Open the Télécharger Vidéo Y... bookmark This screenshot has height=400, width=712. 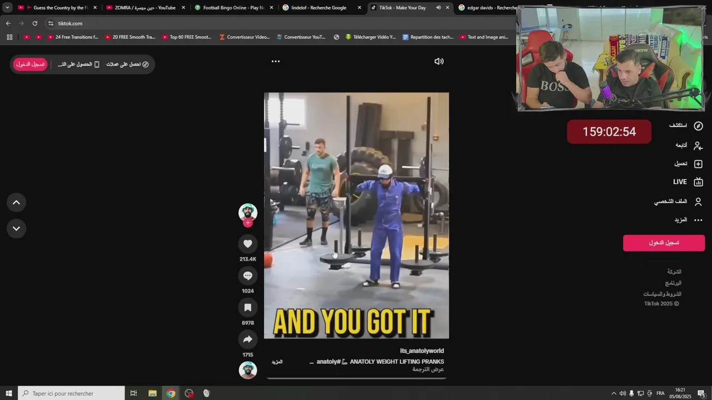[370, 37]
